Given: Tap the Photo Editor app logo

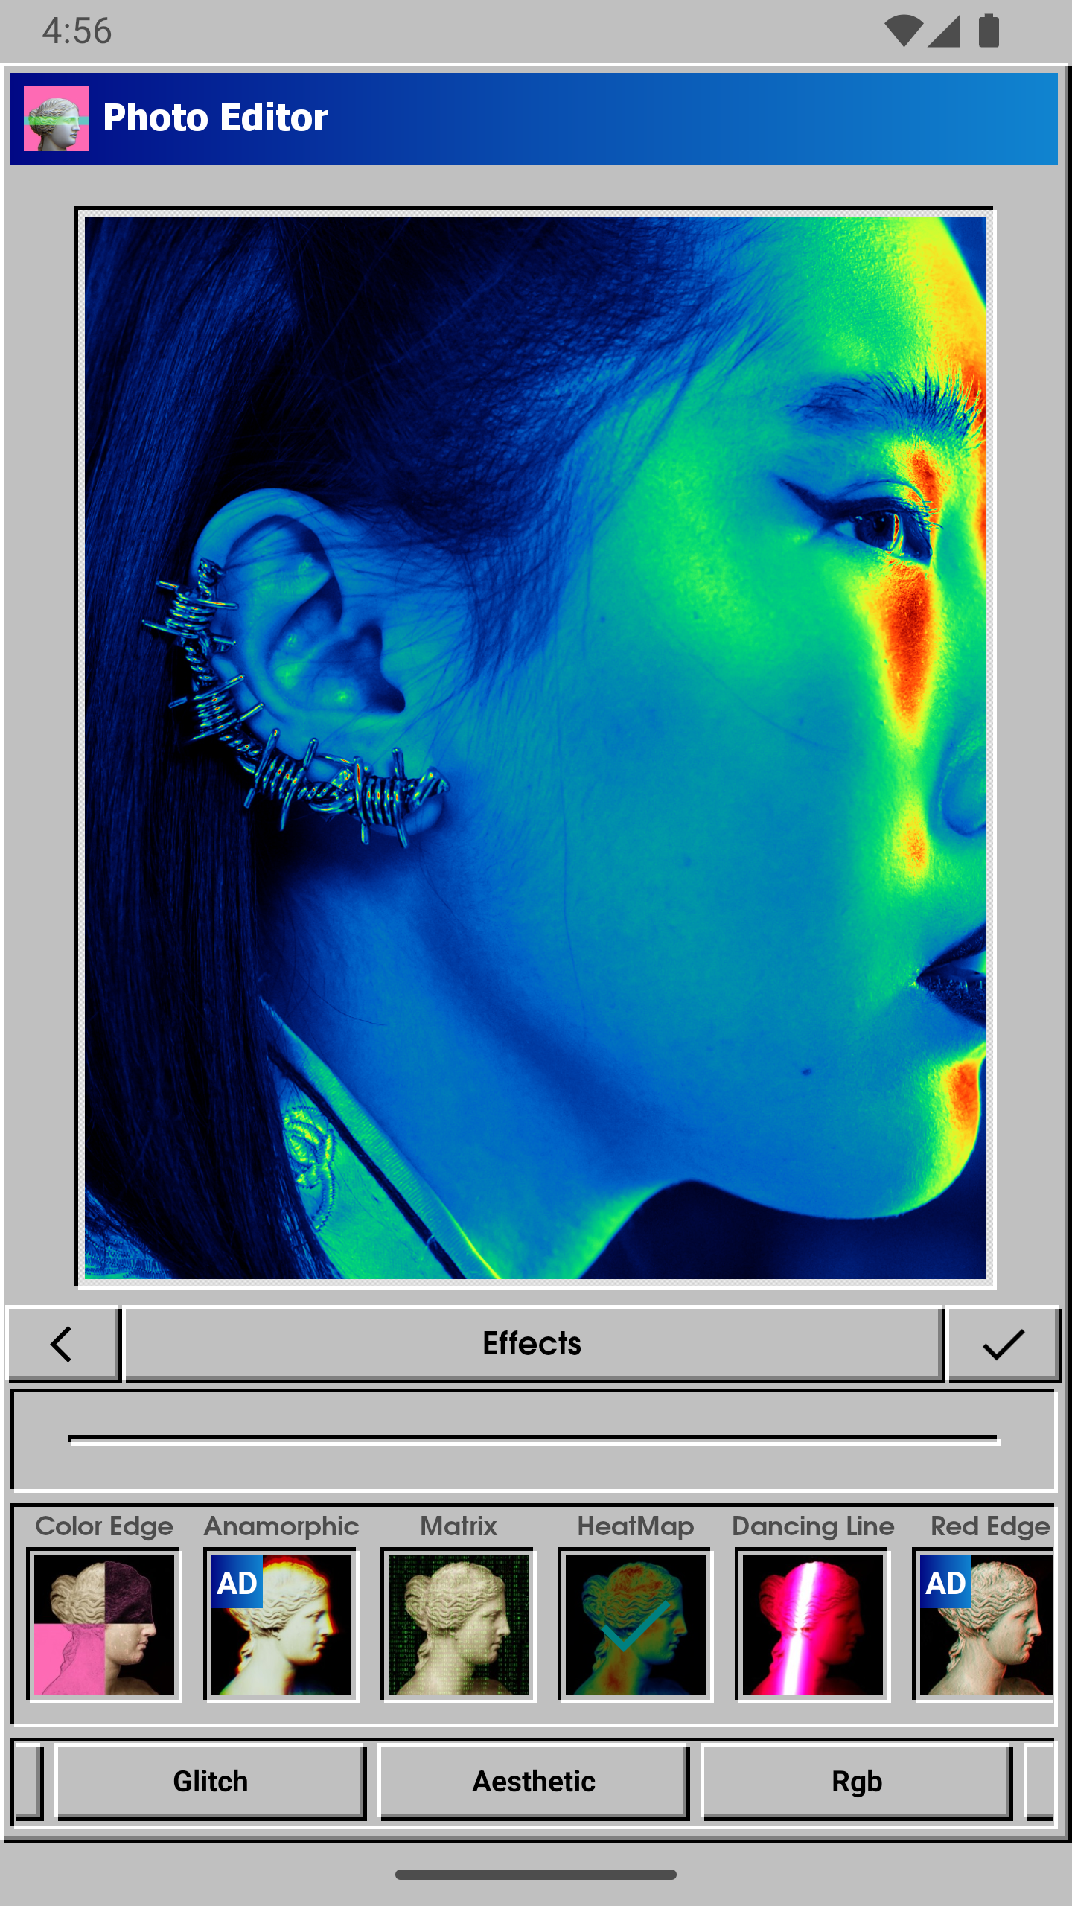Looking at the screenshot, I should tap(56, 118).
